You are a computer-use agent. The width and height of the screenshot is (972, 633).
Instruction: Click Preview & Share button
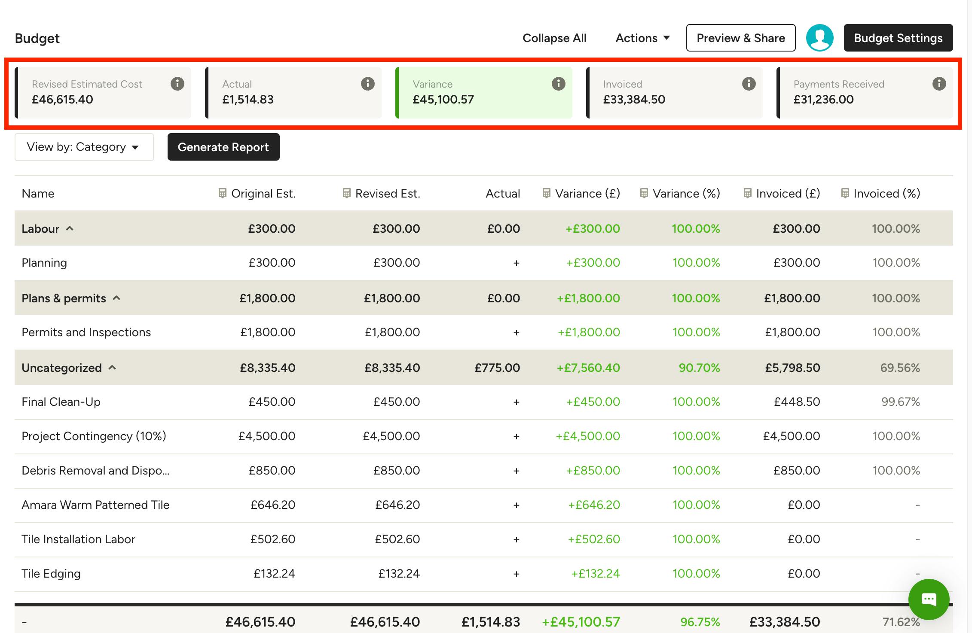(x=741, y=38)
